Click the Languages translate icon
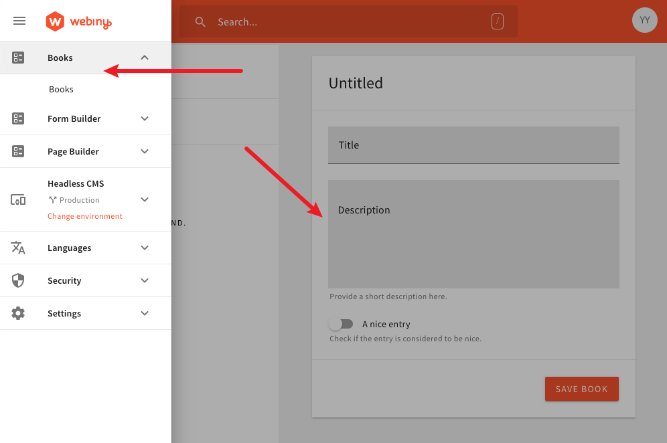 point(18,248)
